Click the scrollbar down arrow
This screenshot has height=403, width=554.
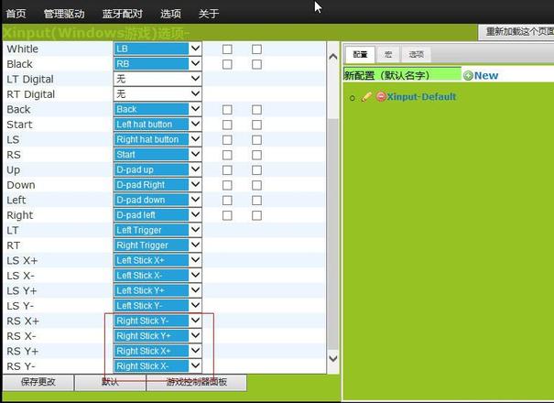pos(332,358)
